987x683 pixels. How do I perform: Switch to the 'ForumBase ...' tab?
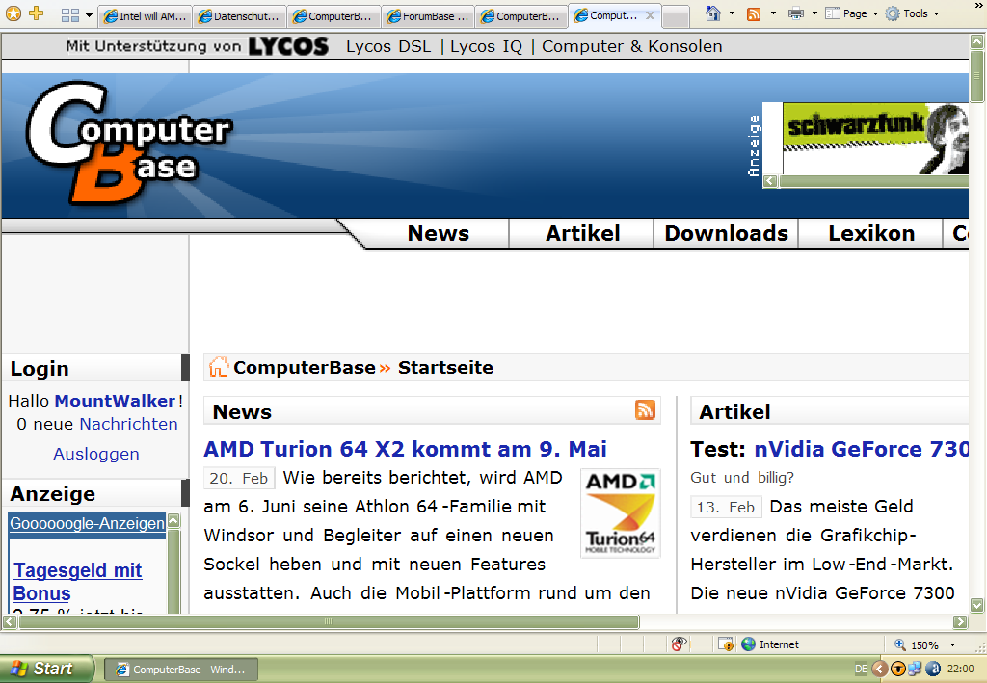pos(428,16)
